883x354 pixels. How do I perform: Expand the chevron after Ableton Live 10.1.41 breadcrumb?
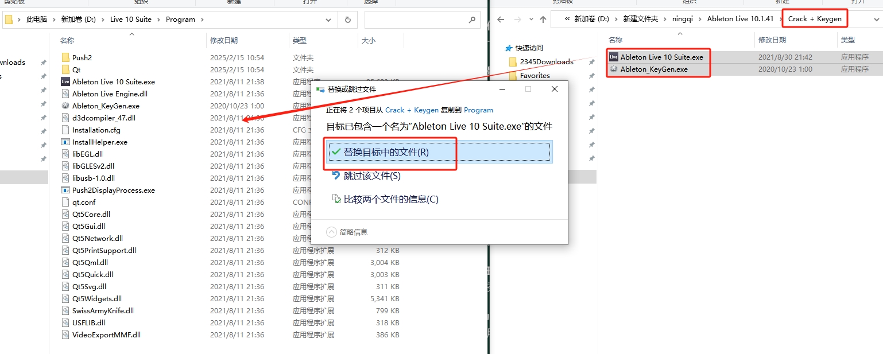pyautogui.click(x=781, y=19)
